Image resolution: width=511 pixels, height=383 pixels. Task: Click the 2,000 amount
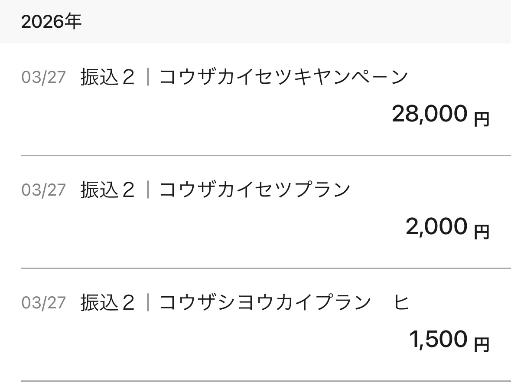tap(436, 227)
